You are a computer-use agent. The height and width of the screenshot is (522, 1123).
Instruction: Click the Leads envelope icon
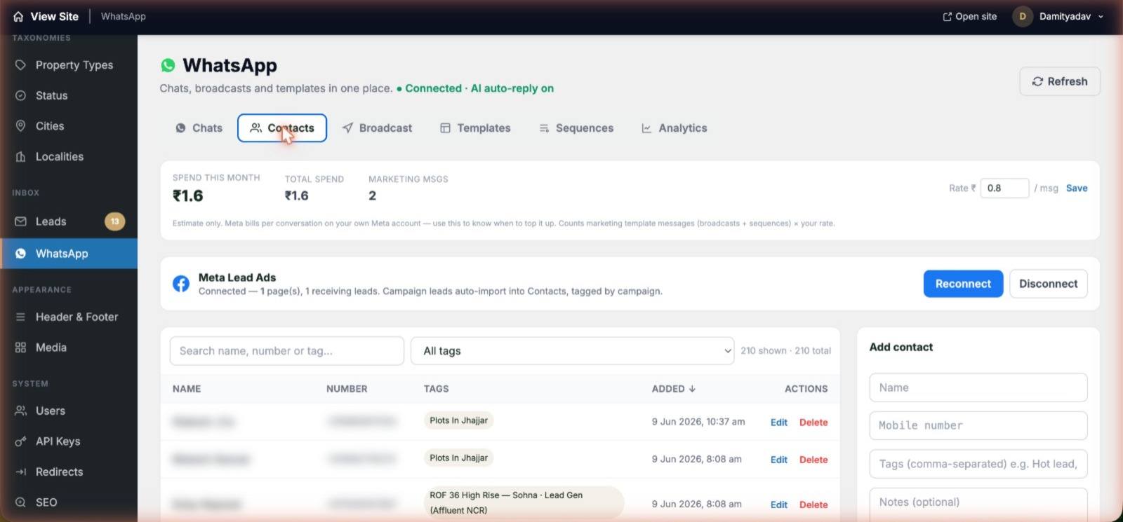pos(21,221)
